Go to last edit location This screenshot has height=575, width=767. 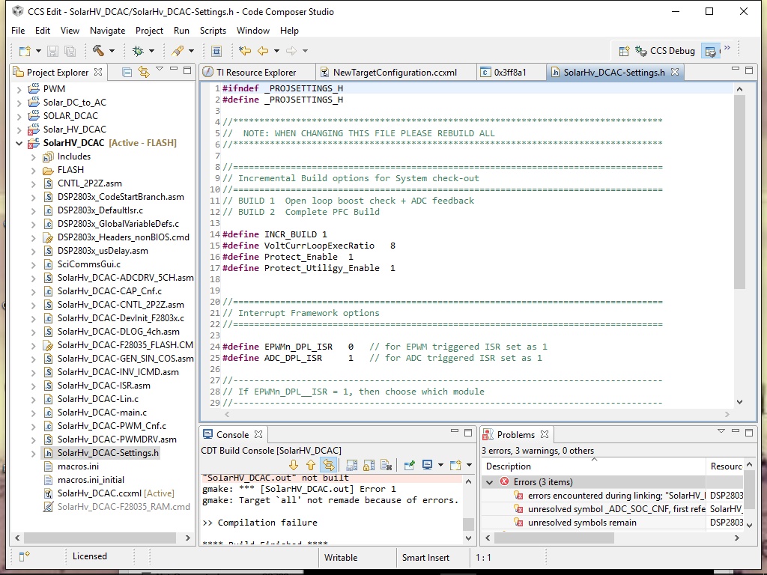coord(244,51)
